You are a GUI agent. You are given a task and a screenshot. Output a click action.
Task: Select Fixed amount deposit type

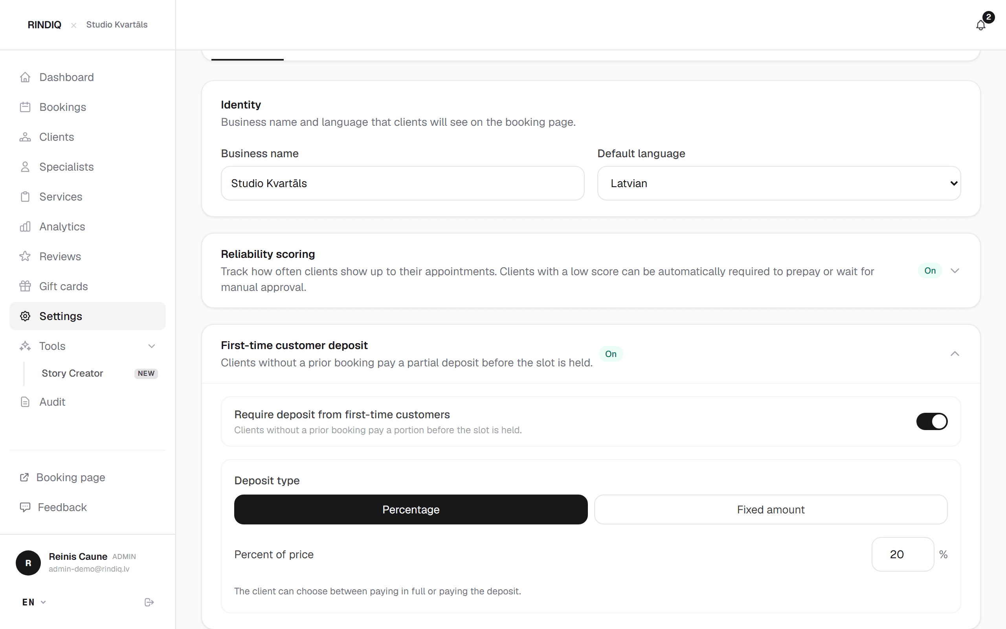(x=771, y=509)
